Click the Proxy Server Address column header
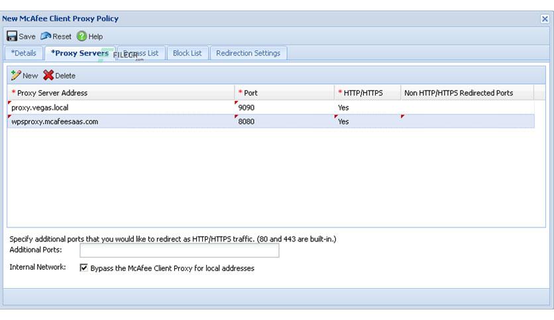Image resolution: width=554 pixels, height=320 pixels. pos(121,93)
